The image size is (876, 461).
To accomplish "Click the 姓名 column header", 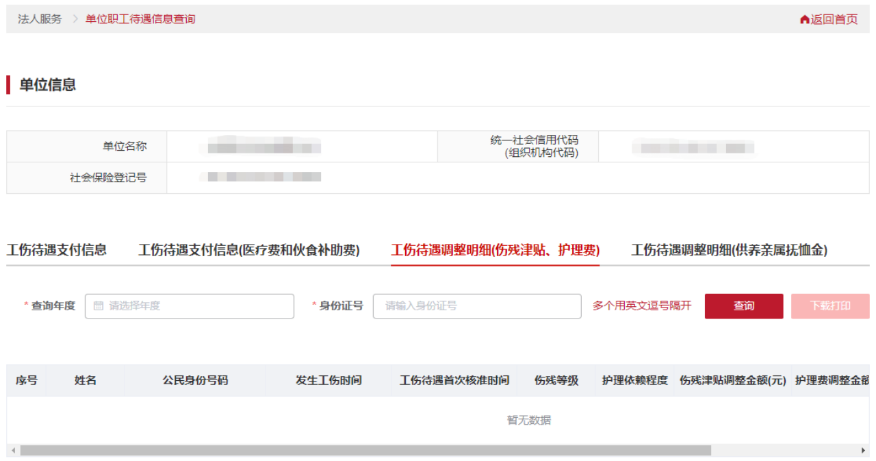I will click(x=86, y=380).
